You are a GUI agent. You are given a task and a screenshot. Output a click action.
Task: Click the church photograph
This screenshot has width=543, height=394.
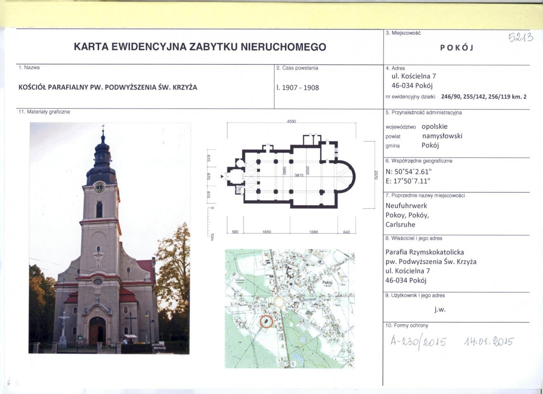point(110,238)
